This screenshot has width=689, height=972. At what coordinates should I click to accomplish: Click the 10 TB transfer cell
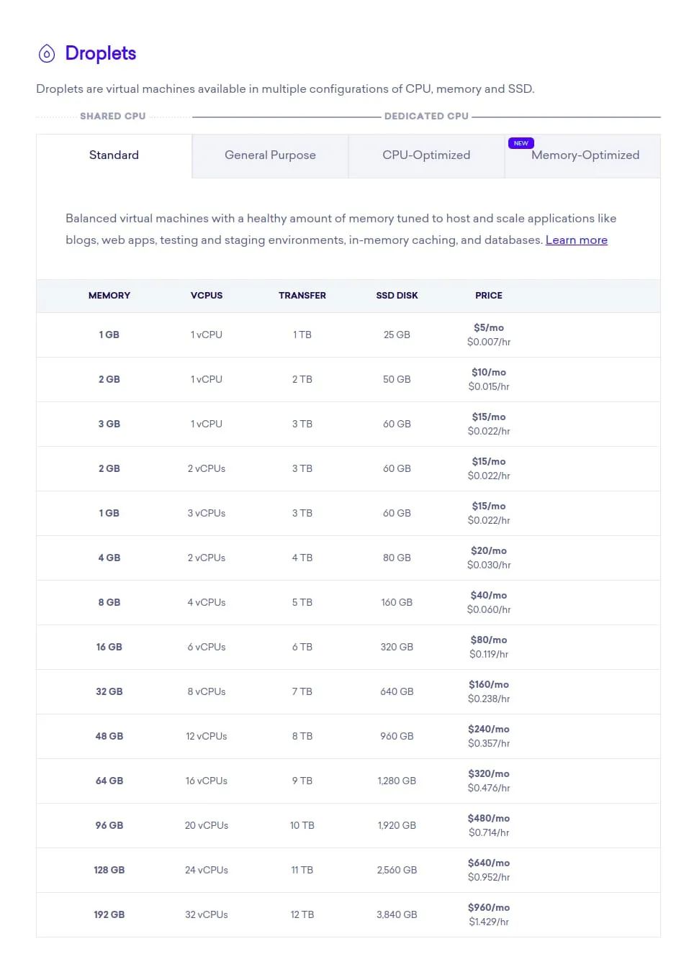click(302, 826)
